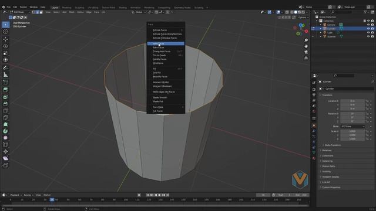Select the Edge Slide tool
The height and width of the screenshot is (211, 376).
click(x=5, y=145)
